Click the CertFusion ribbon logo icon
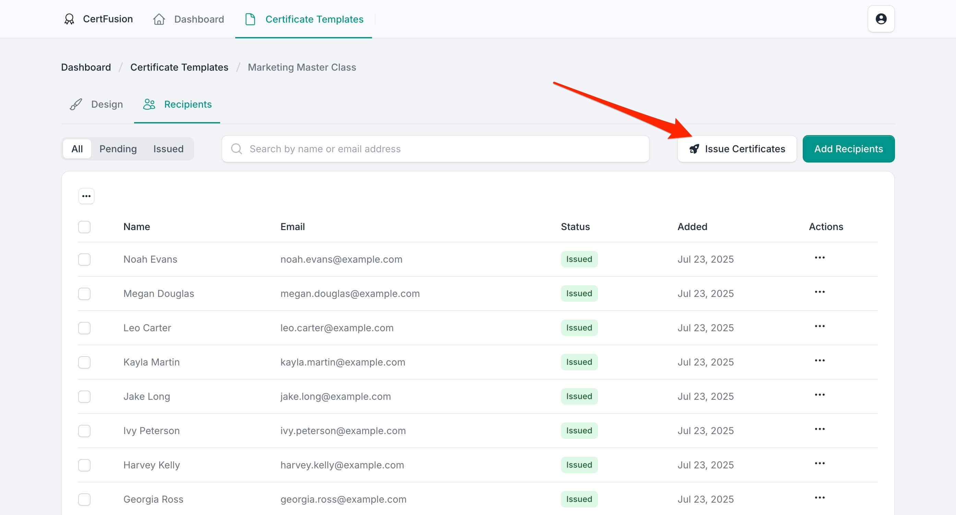The image size is (956, 515). pyautogui.click(x=69, y=19)
